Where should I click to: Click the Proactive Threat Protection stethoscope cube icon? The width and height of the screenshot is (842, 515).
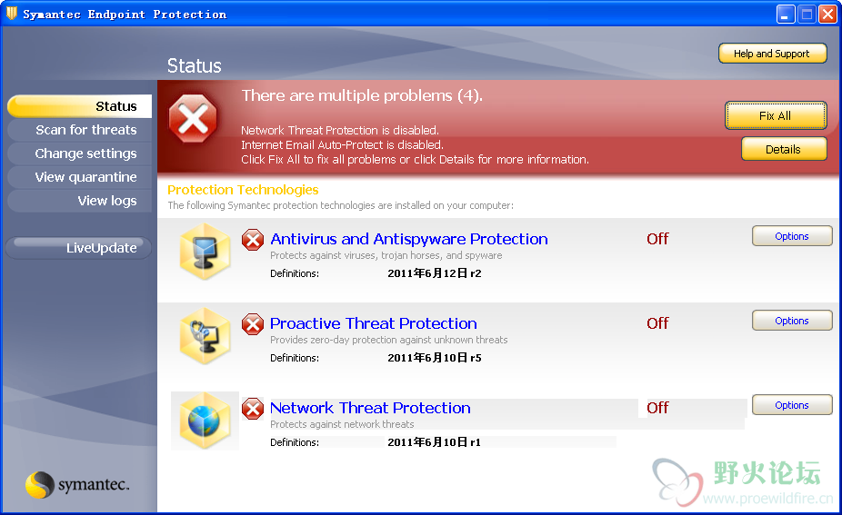tap(205, 336)
